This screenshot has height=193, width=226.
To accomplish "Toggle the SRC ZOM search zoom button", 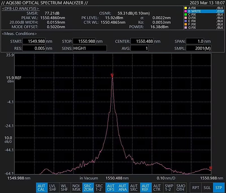I will click(87, 187).
